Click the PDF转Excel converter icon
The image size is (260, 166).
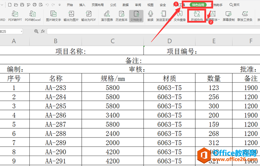click(33, 16)
